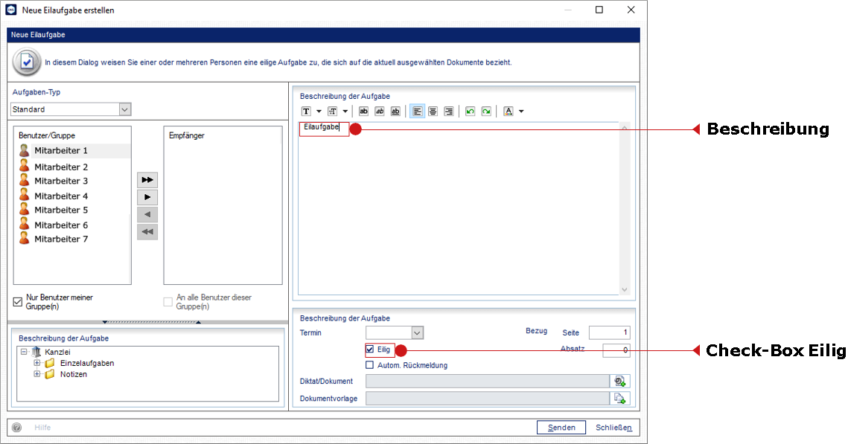Click the Seite number field
Viewport: 848px width, 444px height.
point(610,332)
